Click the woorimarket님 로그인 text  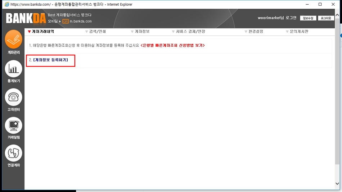(x=277, y=18)
